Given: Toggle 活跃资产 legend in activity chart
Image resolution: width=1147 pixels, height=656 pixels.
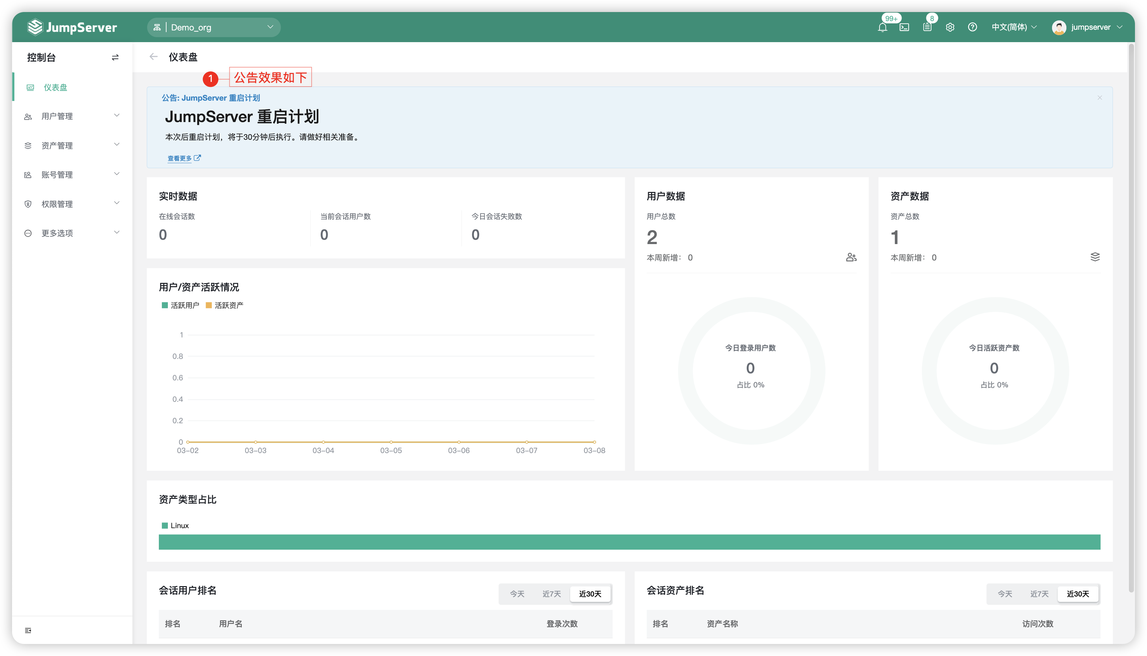Looking at the screenshot, I should pyautogui.click(x=224, y=305).
